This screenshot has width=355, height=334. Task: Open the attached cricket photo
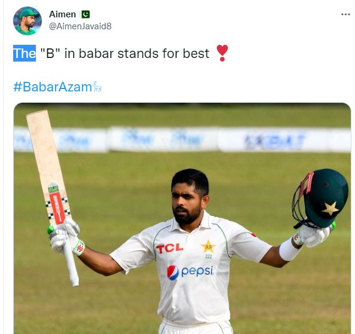182,218
